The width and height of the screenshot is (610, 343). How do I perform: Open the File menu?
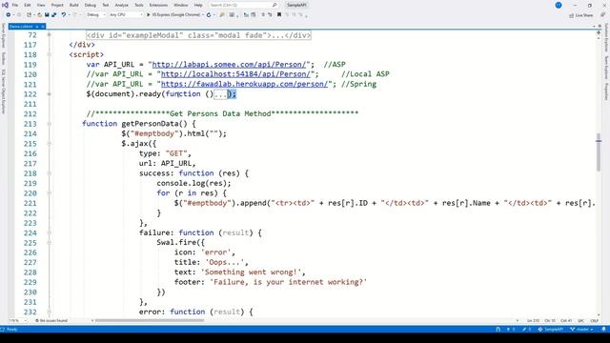[15, 5]
